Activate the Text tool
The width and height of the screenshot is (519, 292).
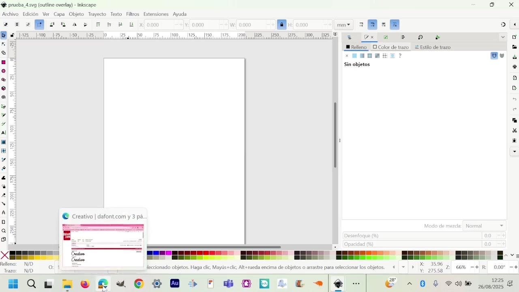pos(4,133)
